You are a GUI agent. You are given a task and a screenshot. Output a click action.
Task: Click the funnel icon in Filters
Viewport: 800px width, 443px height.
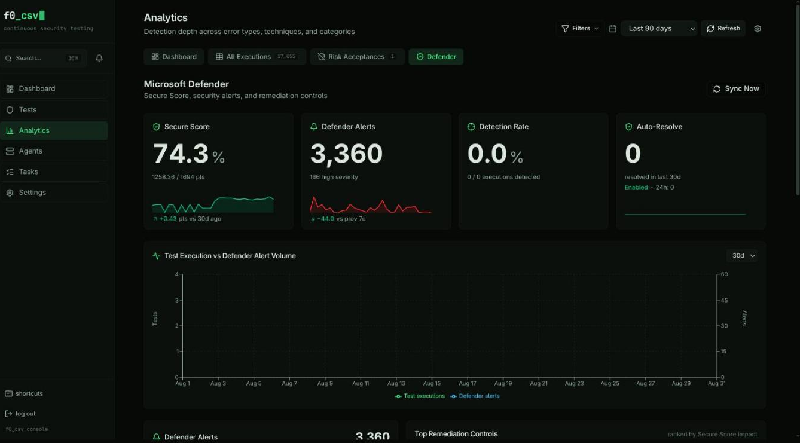tap(565, 29)
